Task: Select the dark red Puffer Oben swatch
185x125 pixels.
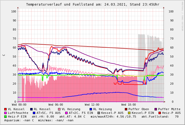Action: click(x=126, y=109)
